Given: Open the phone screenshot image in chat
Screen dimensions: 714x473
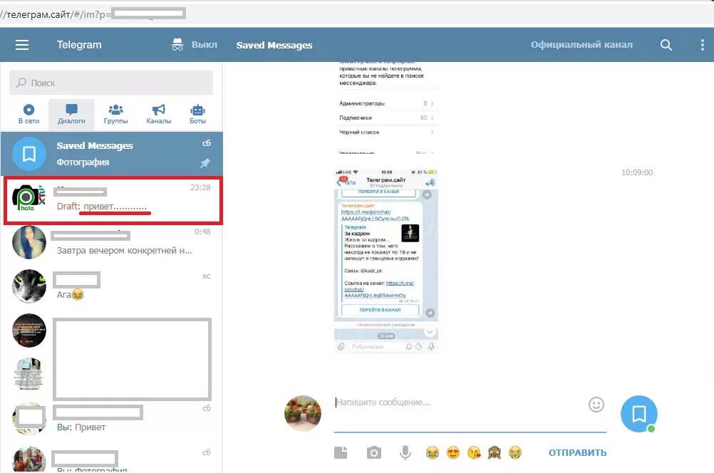Looking at the screenshot, I should [386, 261].
